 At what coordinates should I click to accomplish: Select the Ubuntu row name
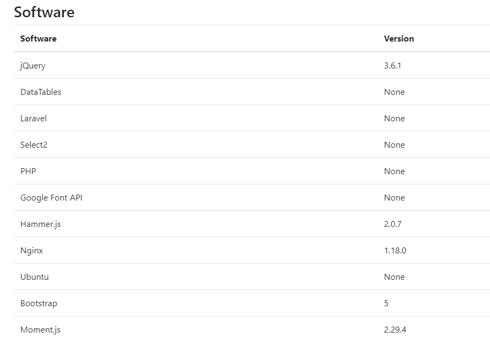coord(35,277)
